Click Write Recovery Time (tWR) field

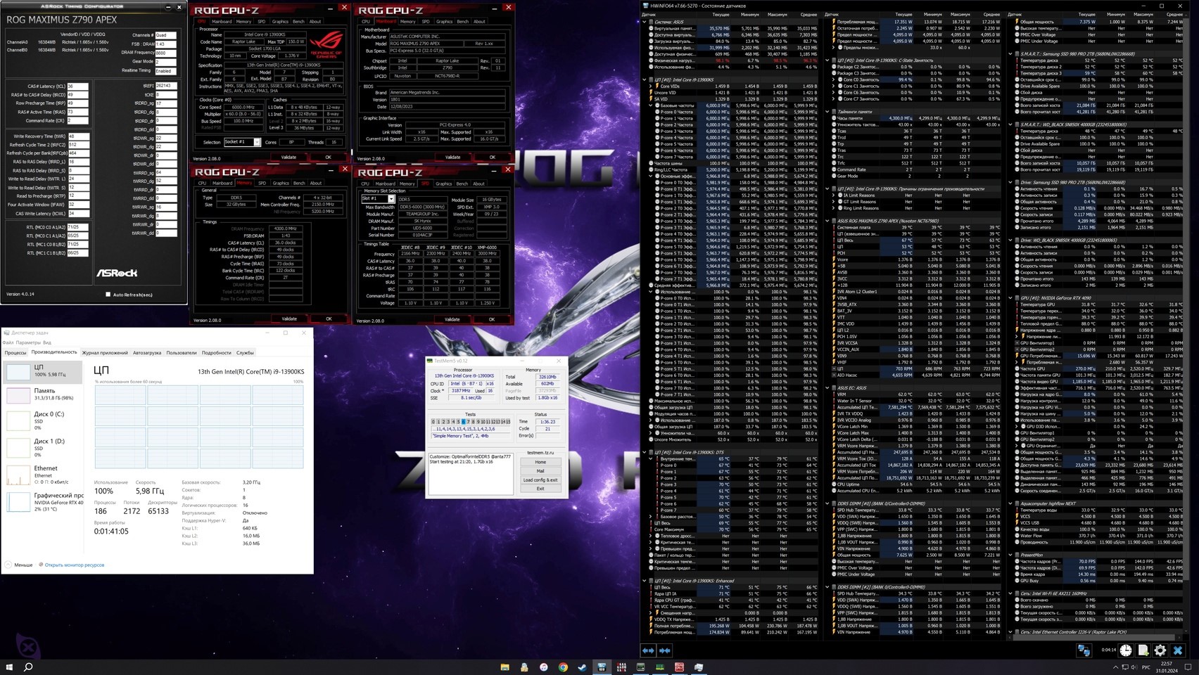[x=78, y=136]
